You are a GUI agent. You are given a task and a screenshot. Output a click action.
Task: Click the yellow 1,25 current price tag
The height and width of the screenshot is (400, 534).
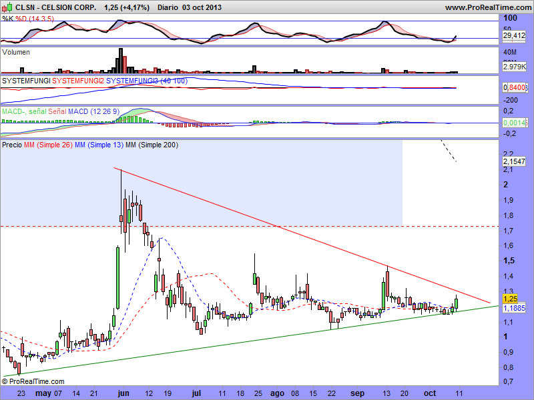tap(510, 299)
